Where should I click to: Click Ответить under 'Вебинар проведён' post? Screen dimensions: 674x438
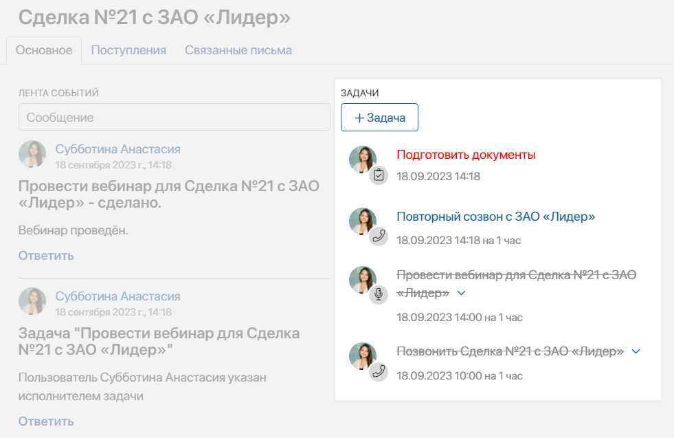click(x=46, y=256)
